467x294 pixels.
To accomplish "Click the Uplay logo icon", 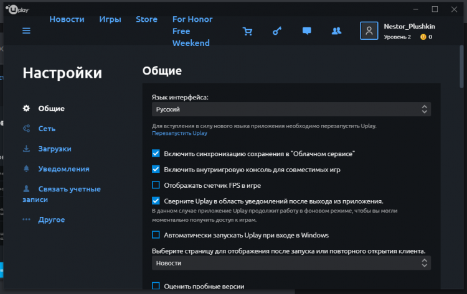I will pyautogui.click(x=13, y=9).
